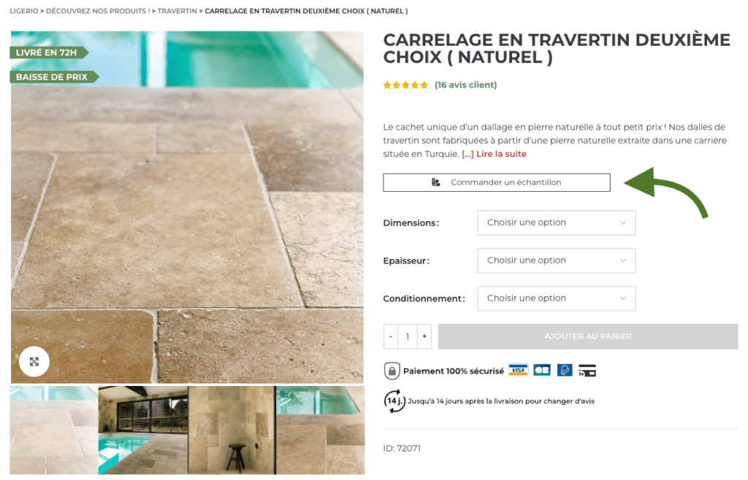748x480 pixels.
Task: Click the Visa payment icon
Action: [x=518, y=371]
